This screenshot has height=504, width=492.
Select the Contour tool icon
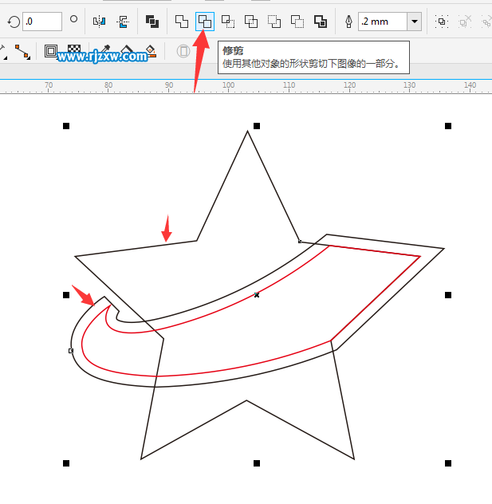tap(52, 53)
